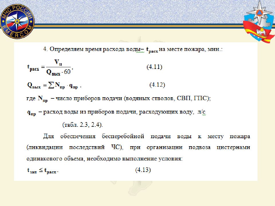Viewport: 275px width, 206px height.
Task: Click the Vц numerator in formula 4.11
Action: (x=58, y=62)
